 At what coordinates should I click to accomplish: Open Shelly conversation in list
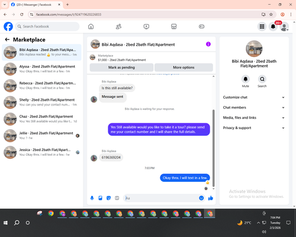tap(41, 103)
